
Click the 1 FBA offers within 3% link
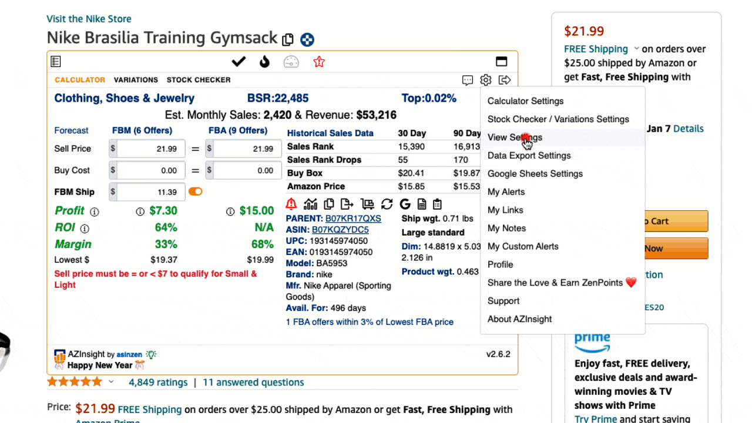[370, 322]
